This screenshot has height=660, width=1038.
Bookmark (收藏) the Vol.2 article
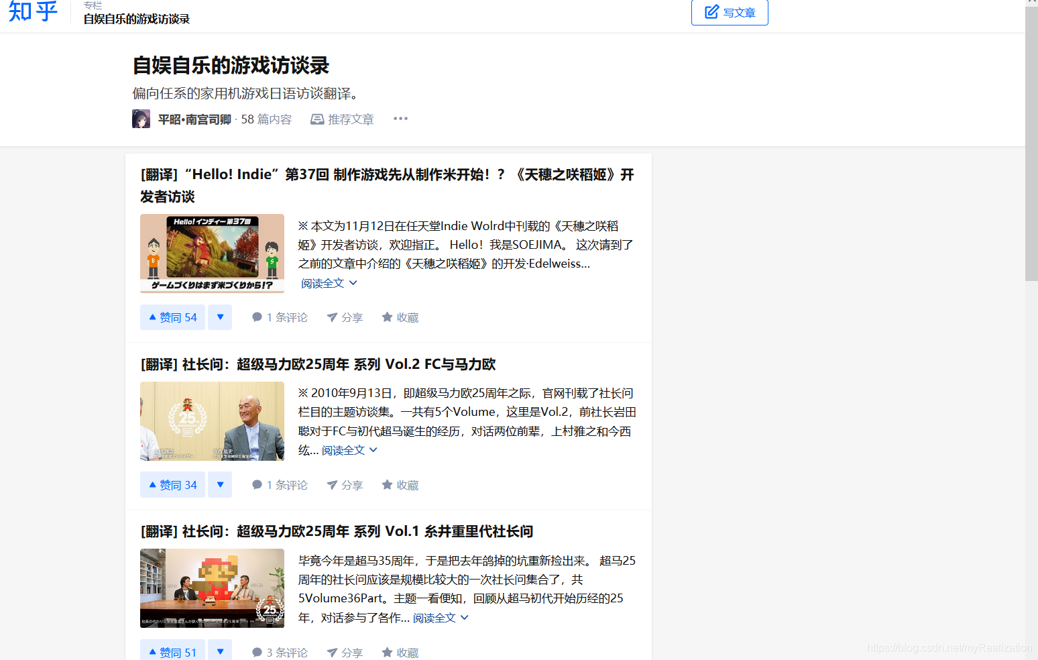point(400,485)
